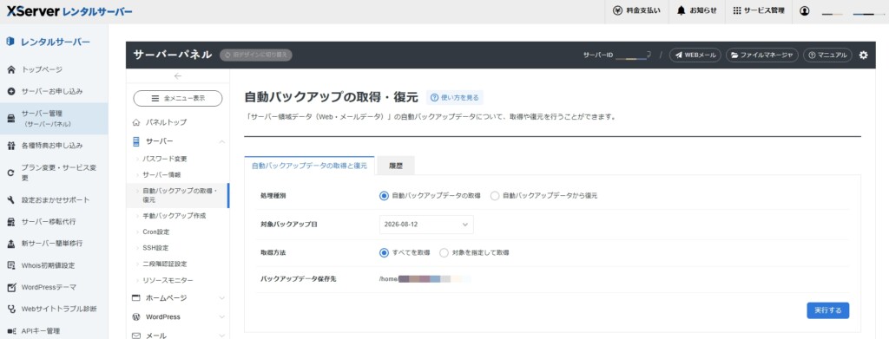Click トップページ home icon in sidebar
The width and height of the screenshot is (889, 339).
click(10, 70)
